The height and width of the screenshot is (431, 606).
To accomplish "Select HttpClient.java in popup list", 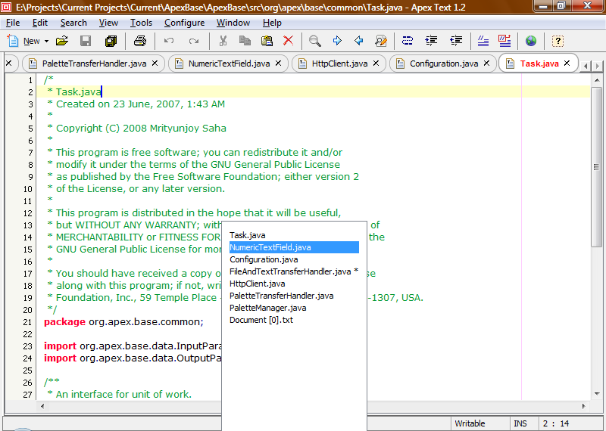I will [x=294, y=284].
